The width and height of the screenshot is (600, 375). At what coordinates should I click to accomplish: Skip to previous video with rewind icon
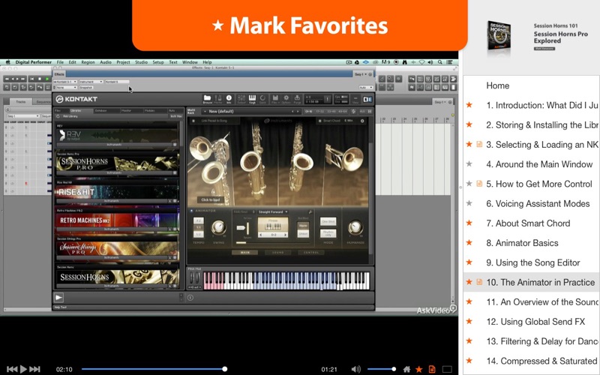coord(12,369)
